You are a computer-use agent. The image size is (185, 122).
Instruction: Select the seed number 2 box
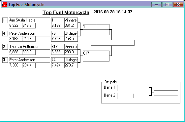(x=5, y=47)
